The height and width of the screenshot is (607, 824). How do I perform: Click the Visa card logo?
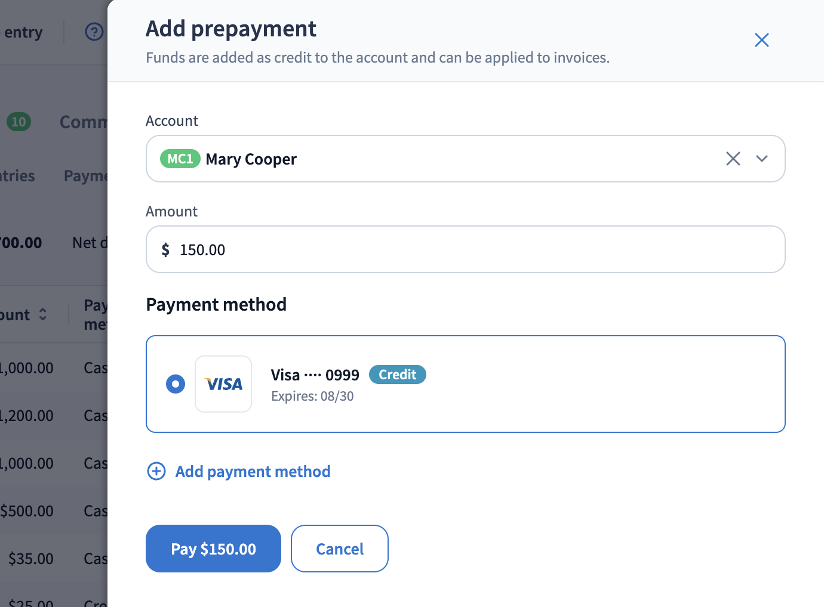click(x=223, y=384)
